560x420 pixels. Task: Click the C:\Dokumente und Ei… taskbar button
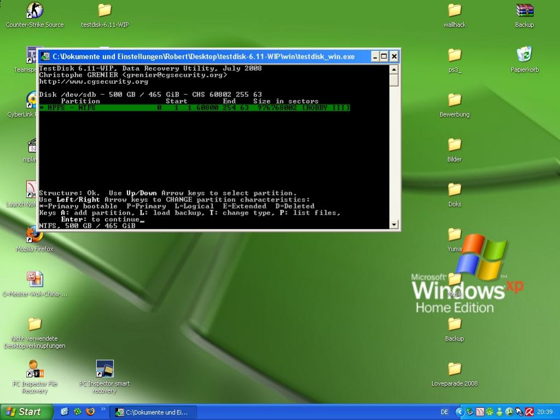[153, 412]
